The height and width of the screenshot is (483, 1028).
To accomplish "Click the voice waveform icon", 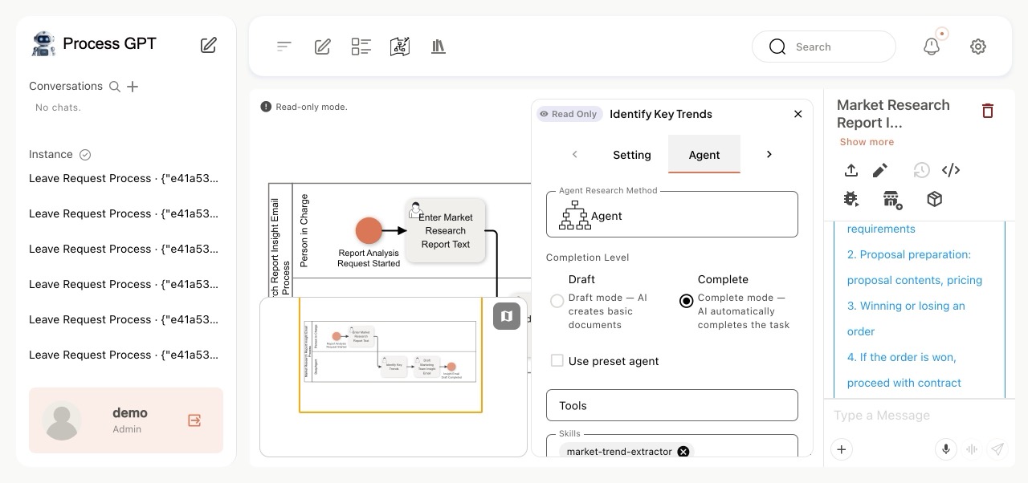I will click(x=973, y=449).
